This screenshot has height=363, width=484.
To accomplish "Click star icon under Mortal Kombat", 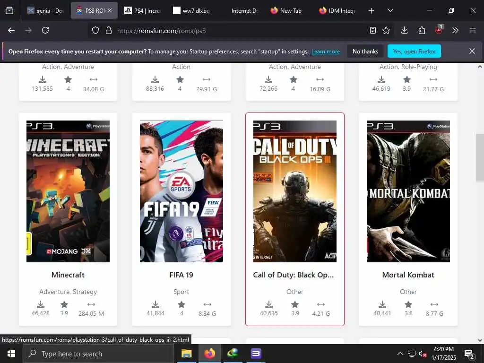I will (408, 305).
